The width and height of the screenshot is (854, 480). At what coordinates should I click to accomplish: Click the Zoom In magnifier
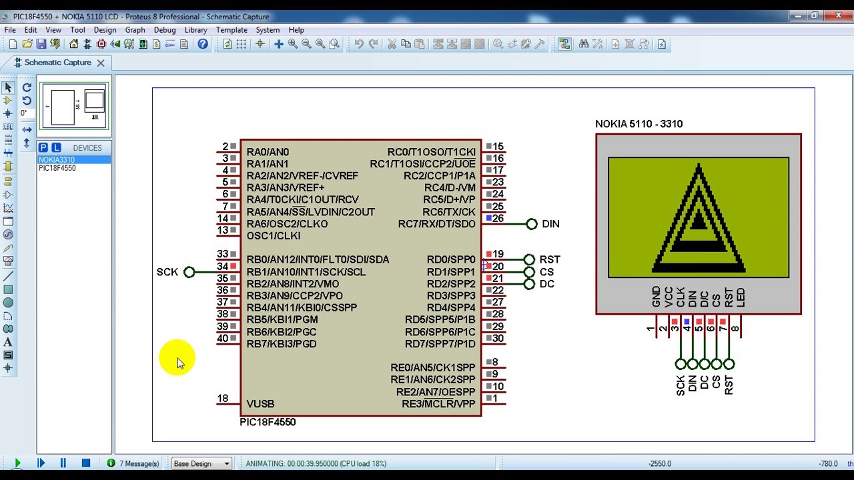point(293,44)
